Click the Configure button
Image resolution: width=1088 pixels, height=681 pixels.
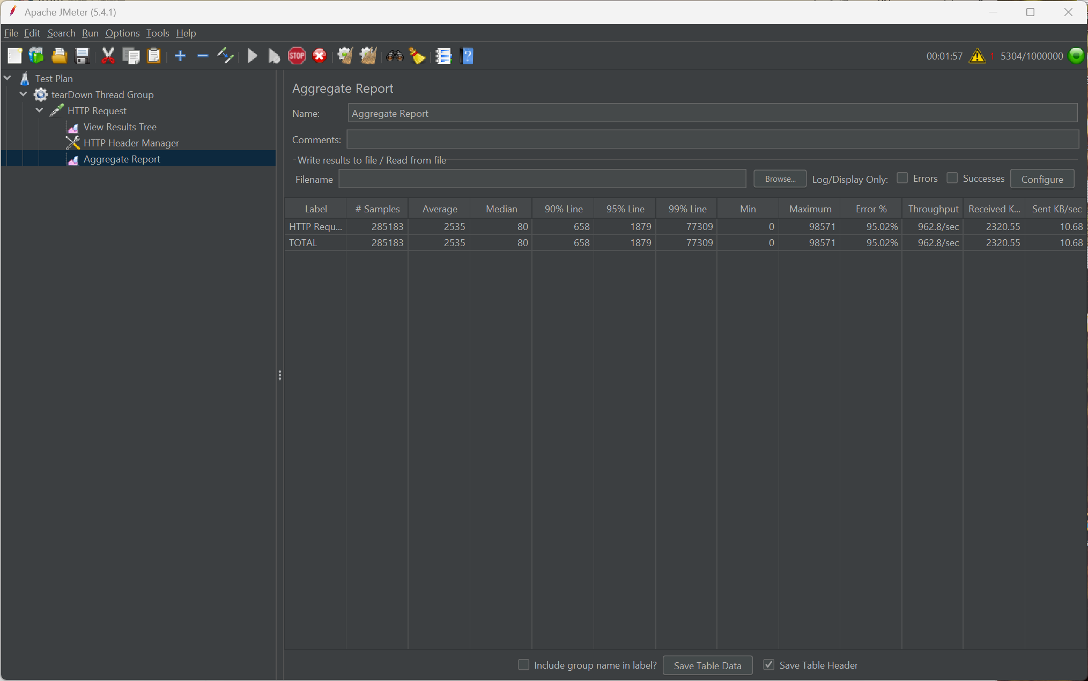coord(1042,179)
